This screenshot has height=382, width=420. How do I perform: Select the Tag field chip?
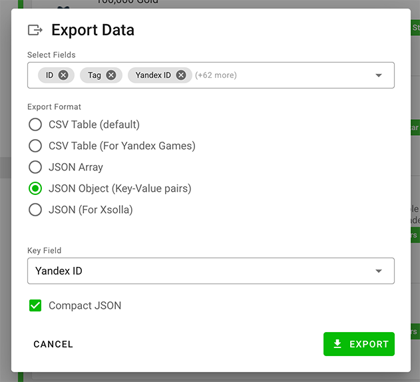95,75
